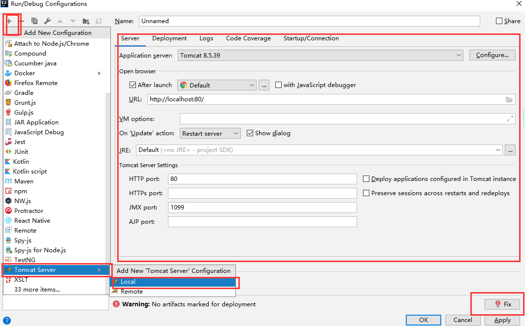Open the Application server dropdown
The image size is (525, 326).
tap(321, 55)
